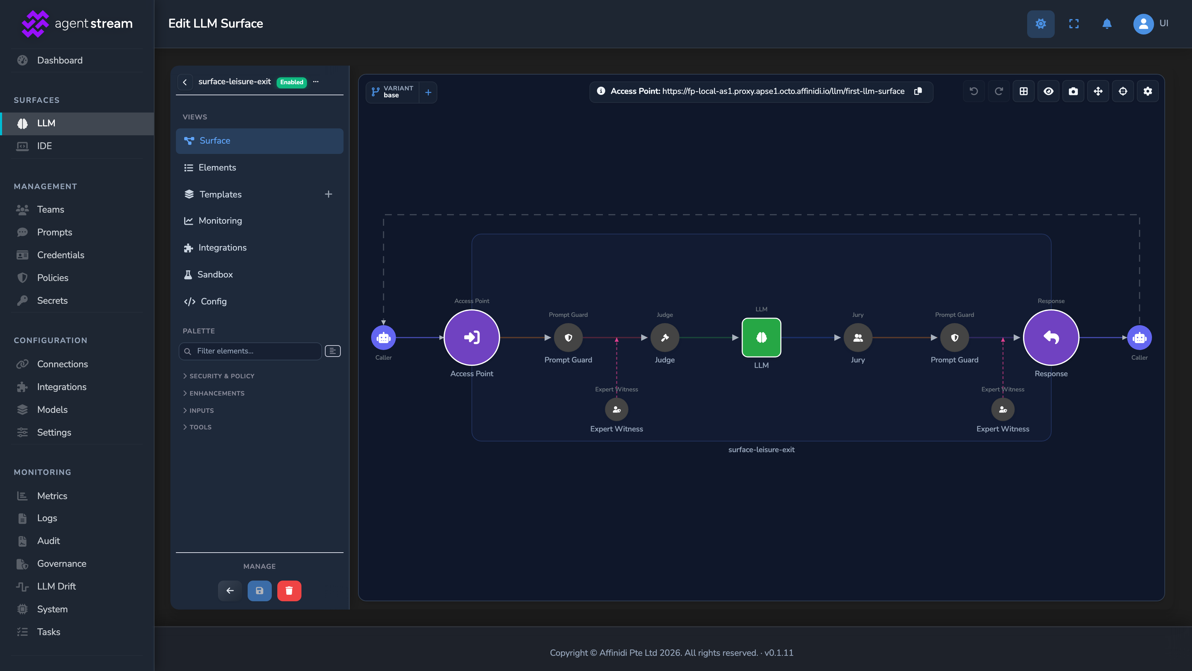Open the LLM surfaces page
This screenshot has height=671, width=1192.
[77, 123]
